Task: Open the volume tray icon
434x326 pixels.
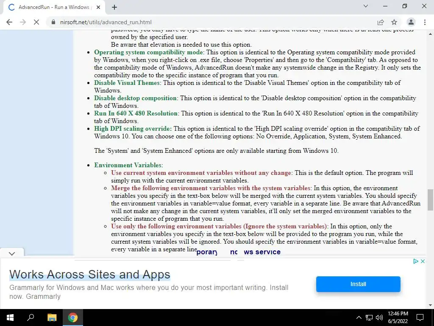Action: point(379,318)
